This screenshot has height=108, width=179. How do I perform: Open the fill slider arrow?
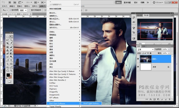pos(169,53)
